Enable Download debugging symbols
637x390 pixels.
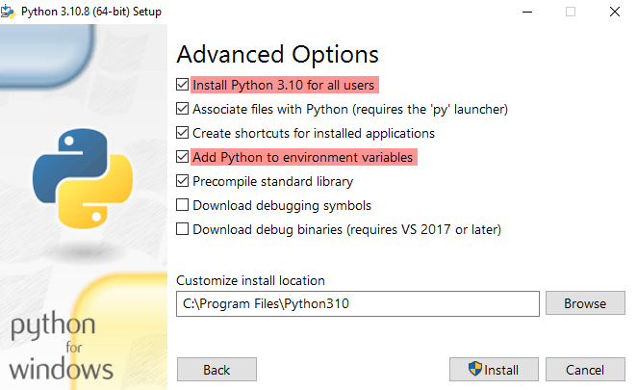coord(183,205)
